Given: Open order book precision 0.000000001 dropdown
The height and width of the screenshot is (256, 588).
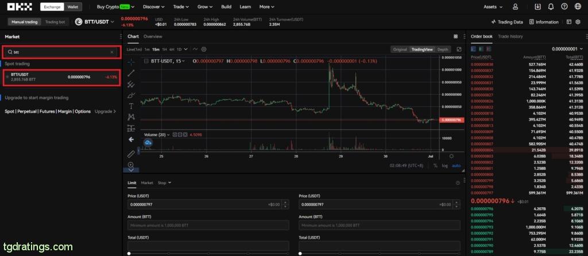Looking at the screenshot, I should pos(568,49).
